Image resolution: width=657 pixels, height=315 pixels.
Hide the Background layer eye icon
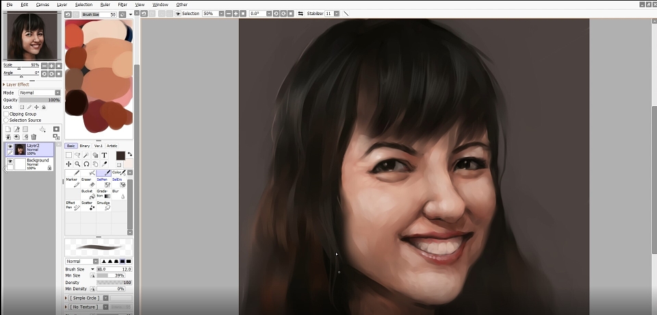[10, 161]
